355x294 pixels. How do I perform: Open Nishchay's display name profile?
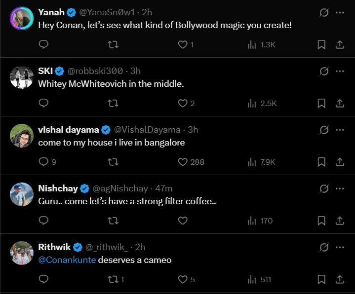coord(56,188)
